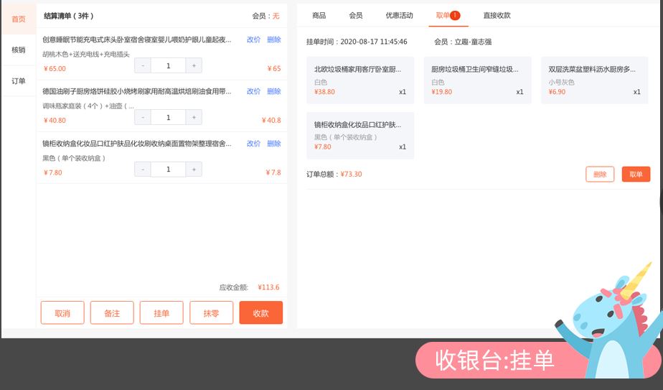Click 删除 link on the 7.80 storage box row

pos(274,144)
